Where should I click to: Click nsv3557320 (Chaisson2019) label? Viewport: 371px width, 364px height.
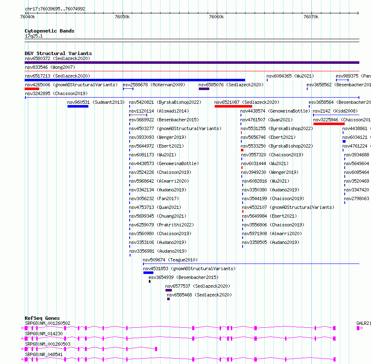click(x=272, y=155)
